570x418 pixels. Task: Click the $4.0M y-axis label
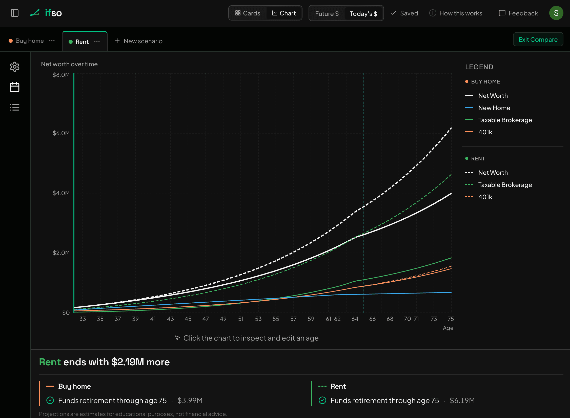(x=61, y=193)
